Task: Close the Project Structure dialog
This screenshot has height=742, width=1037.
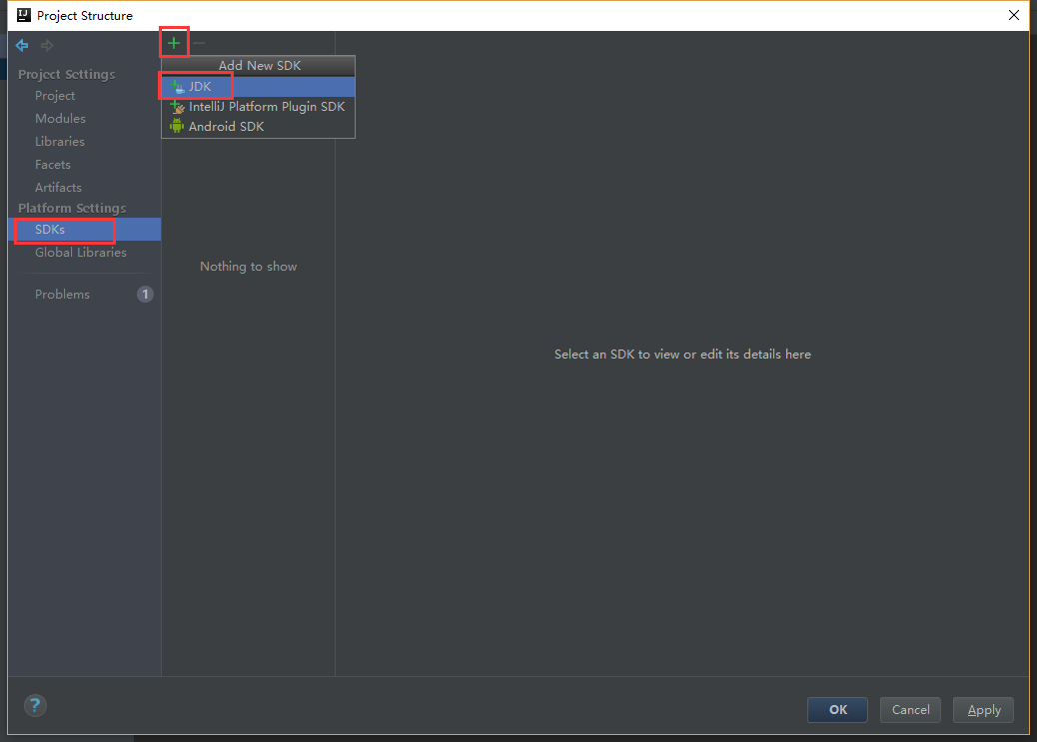Action: pyautogui.click(x=1013, y=15)
